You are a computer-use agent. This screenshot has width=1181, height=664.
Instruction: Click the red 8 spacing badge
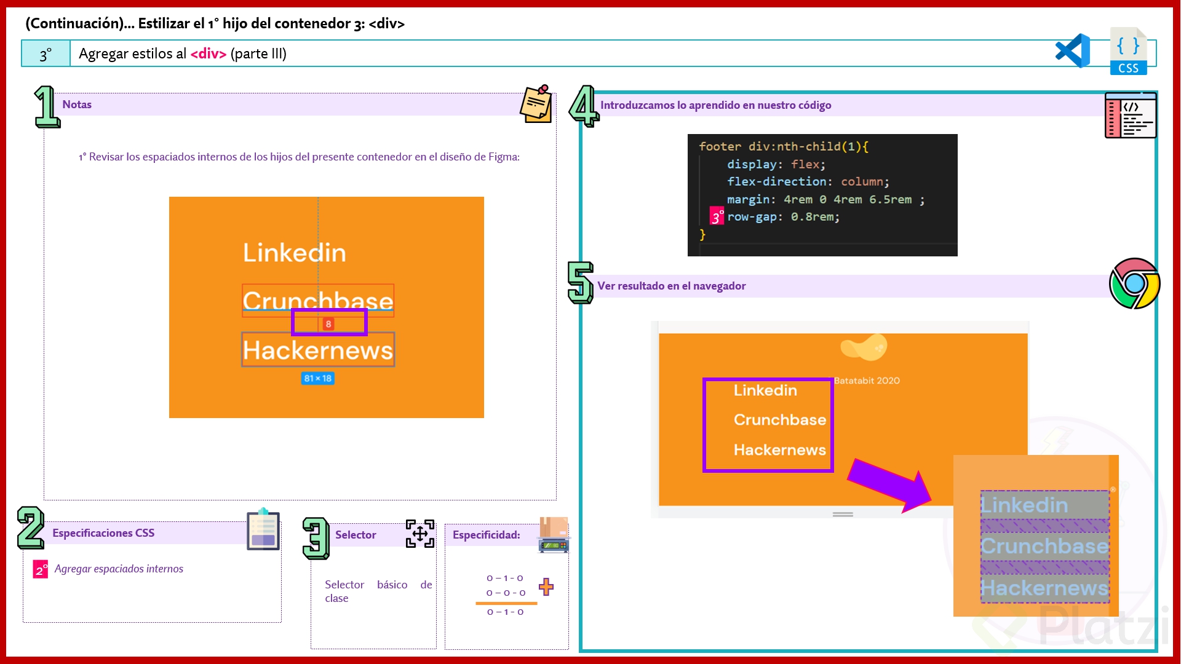click(328, 324)
